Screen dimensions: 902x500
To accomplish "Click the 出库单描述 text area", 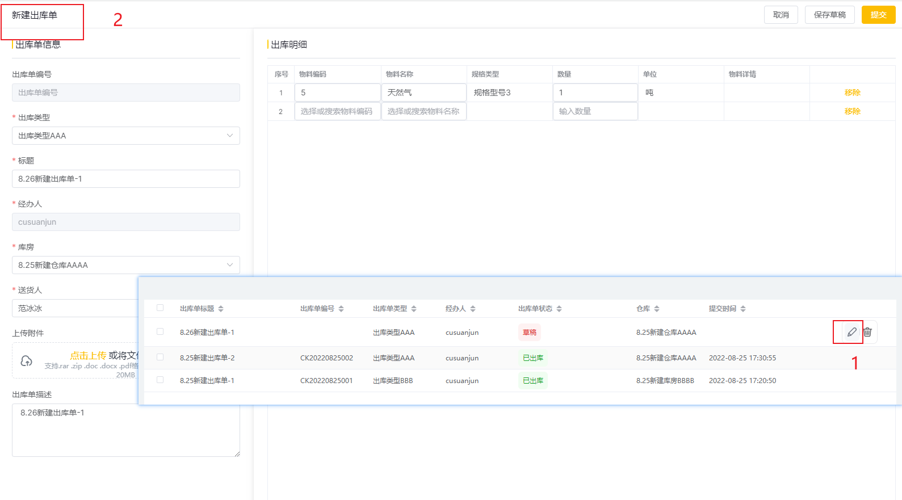I will 126,430.
